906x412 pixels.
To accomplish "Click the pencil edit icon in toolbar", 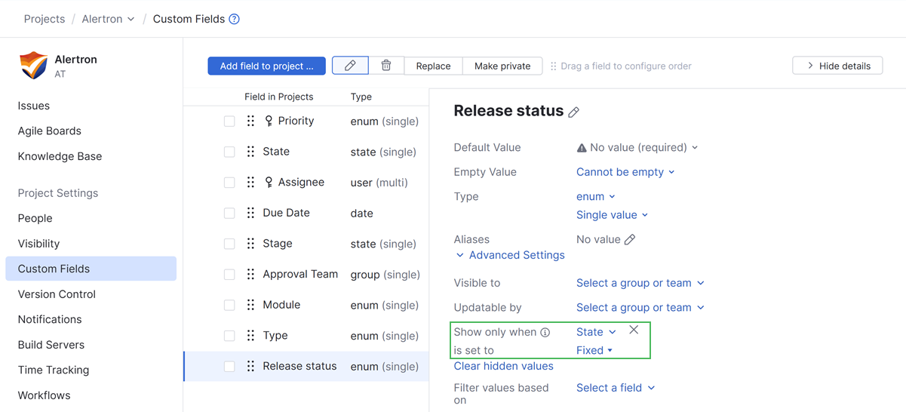I will (350, 66).
